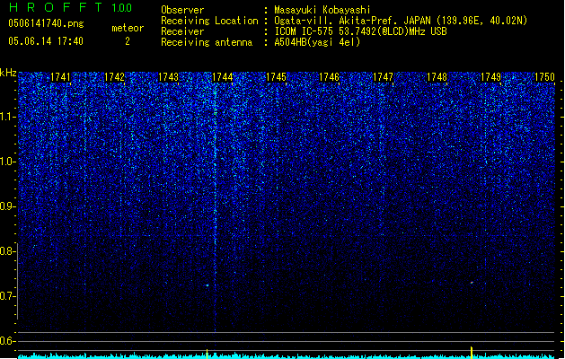The height and width of the screenshot is (359, 565).
Task: Click the 1748 time axis marker
Action: click(437, 77)
